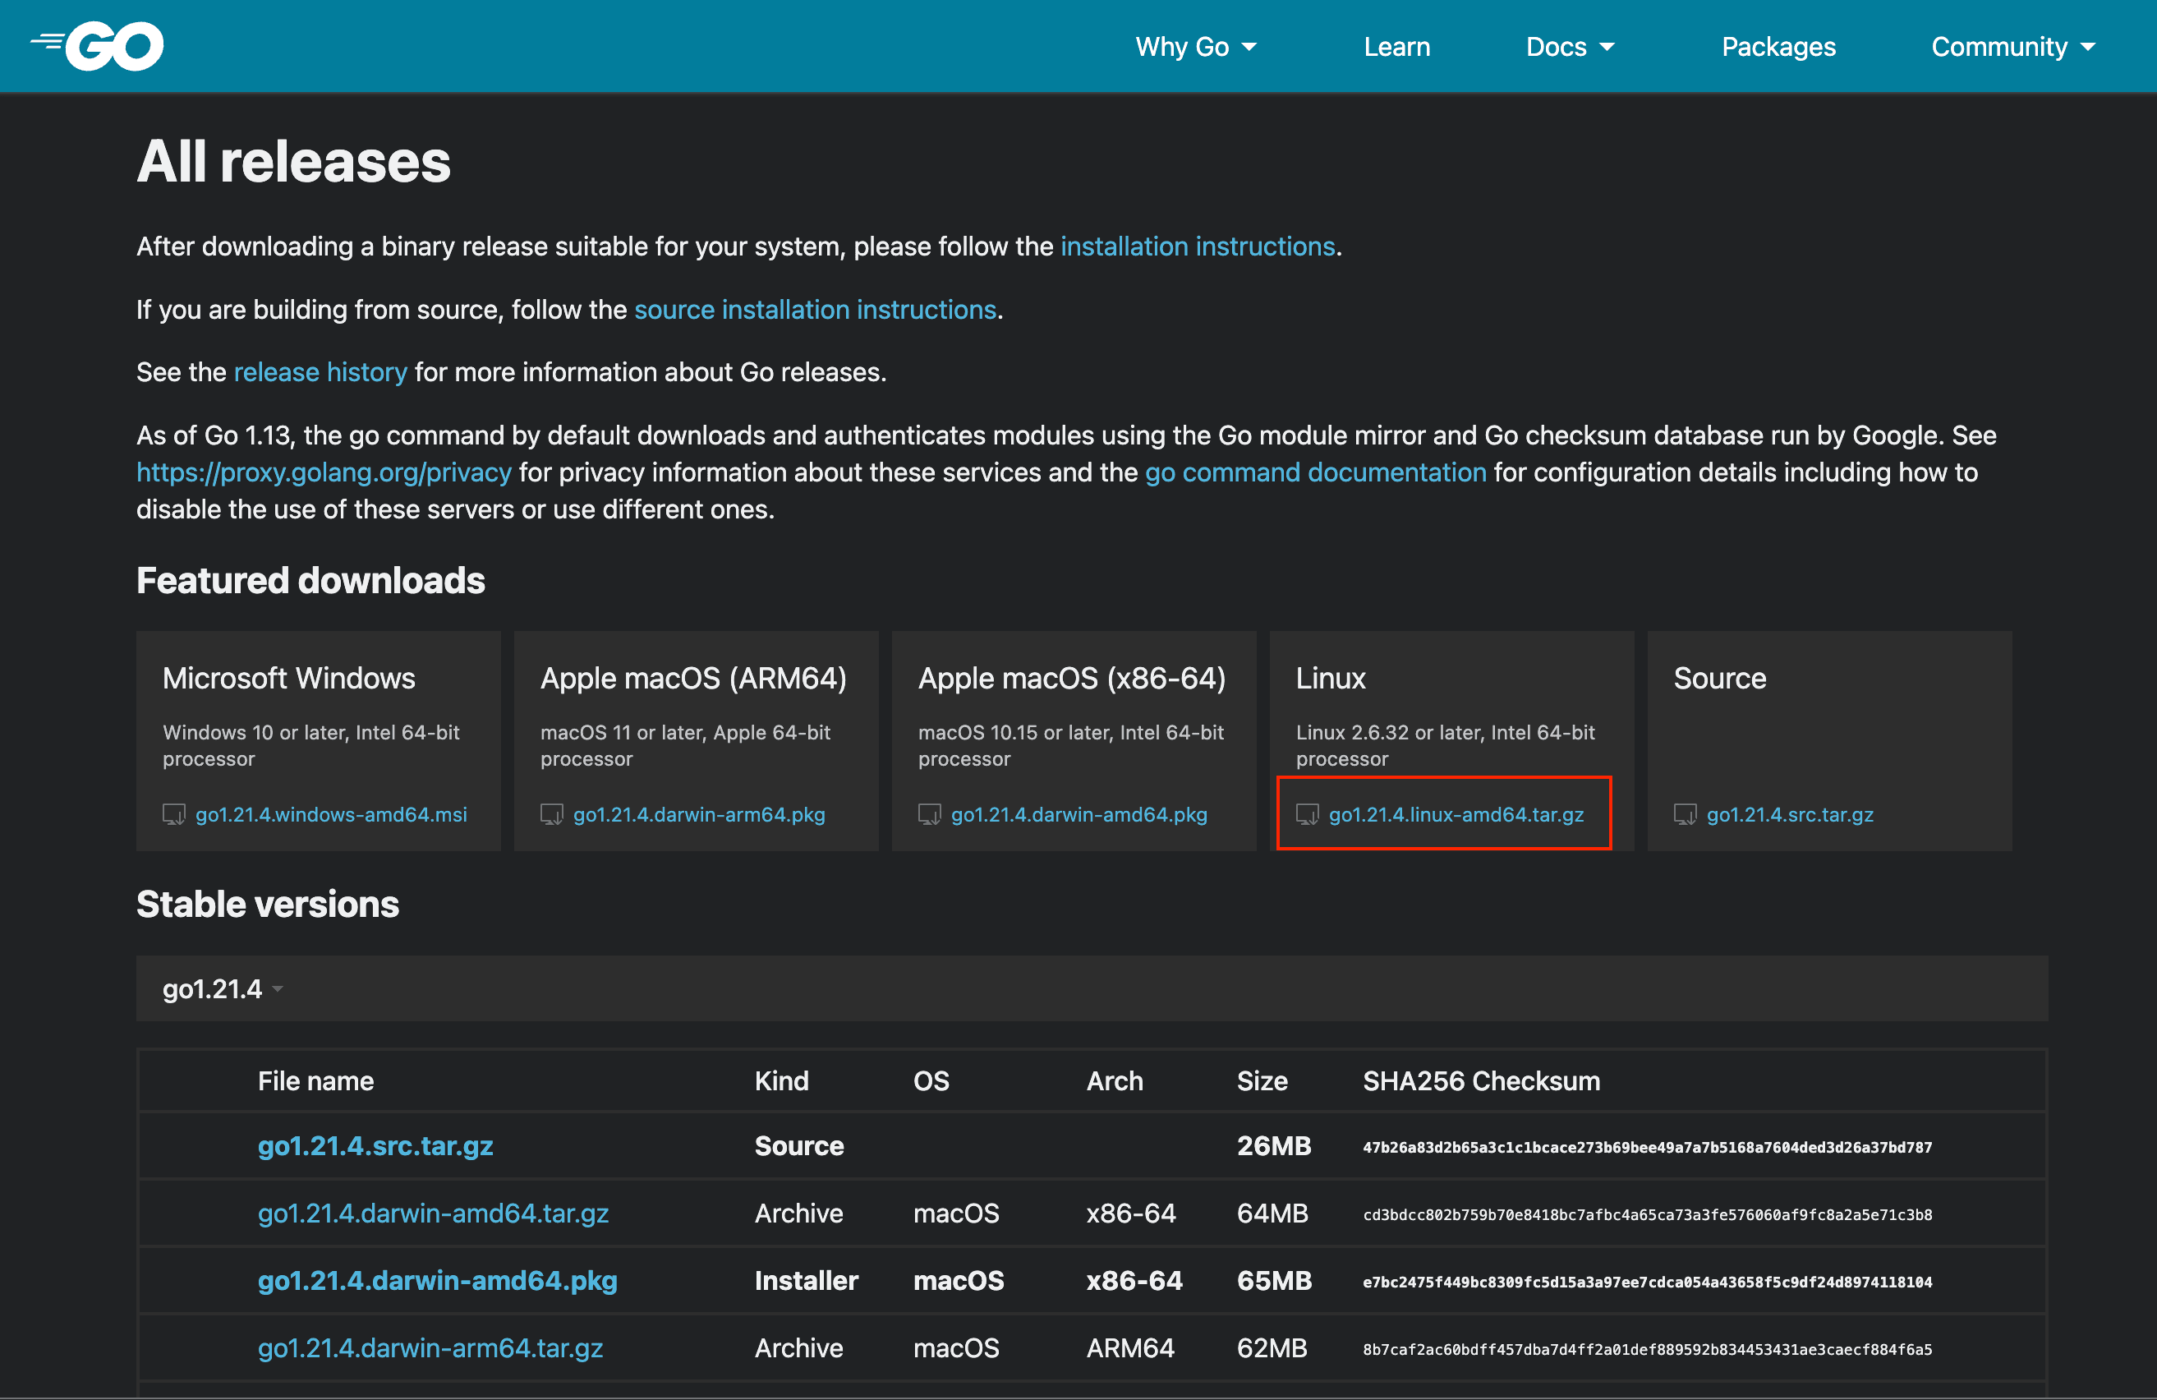2157x1400 pixels.
Task: Expand the Docs dropdown menu
Action: tap(1570, 46)
